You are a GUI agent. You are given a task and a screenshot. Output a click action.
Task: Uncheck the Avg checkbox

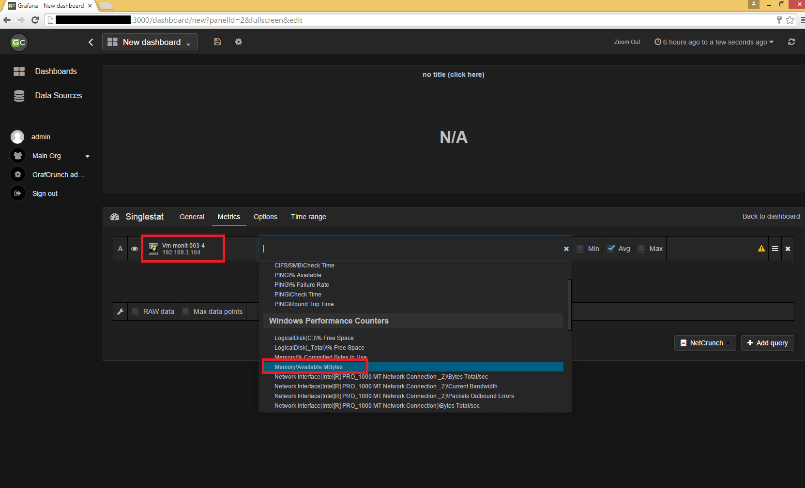(x=611, y=249)
